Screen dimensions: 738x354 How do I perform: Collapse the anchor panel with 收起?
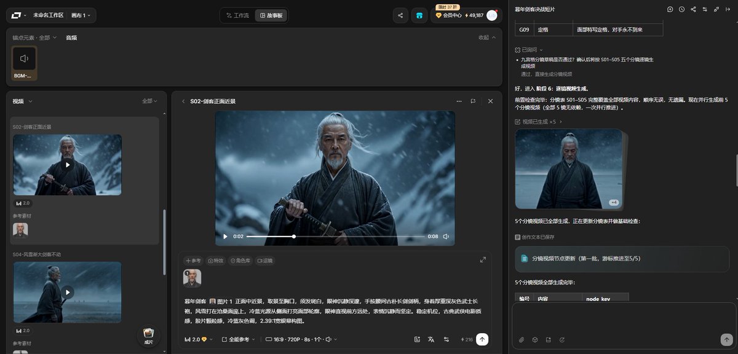coord(486,37)
